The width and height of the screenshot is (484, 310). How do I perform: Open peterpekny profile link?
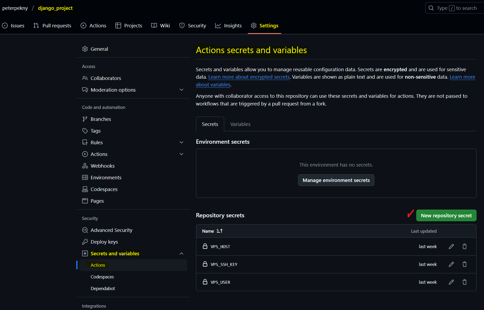tap(15, 8)
